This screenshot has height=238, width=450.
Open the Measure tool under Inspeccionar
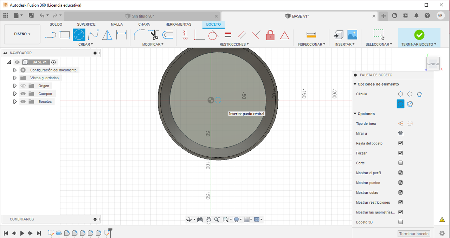coord(311,35)
